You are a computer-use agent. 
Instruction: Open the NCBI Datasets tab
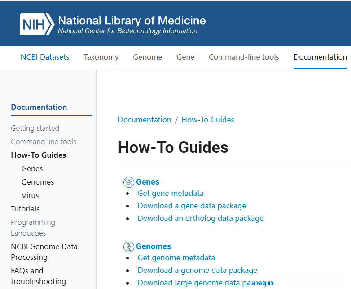pos(45,57)
